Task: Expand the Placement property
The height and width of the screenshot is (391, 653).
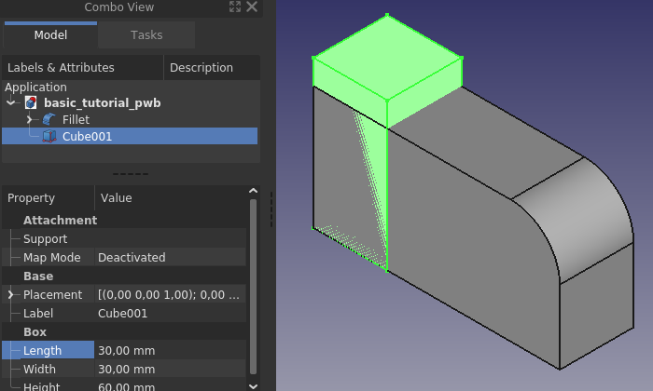Action: click(x=10, y=294)
